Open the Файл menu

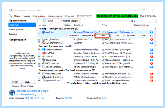tap(17, 16)
